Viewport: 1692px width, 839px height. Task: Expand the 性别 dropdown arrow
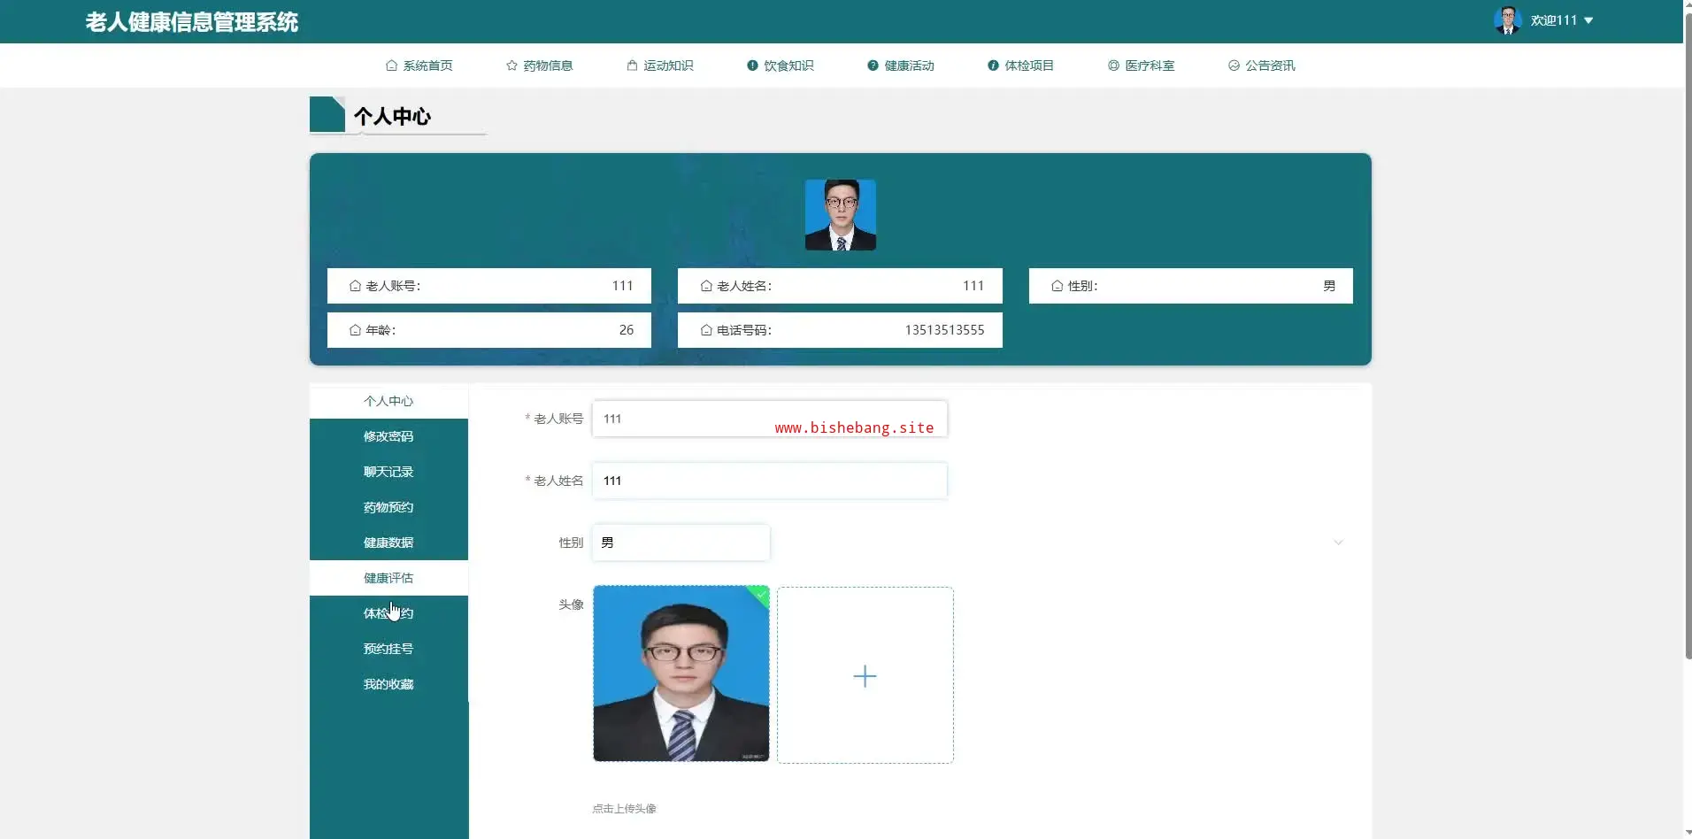[x=1338, y=543]
